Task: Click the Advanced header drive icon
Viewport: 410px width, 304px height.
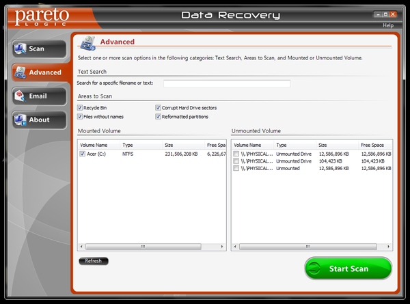Action: [x=88, y=43]
